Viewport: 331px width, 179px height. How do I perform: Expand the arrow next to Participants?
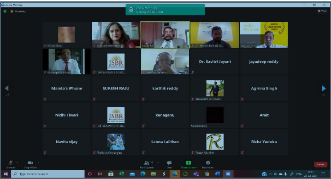point(158,162)
